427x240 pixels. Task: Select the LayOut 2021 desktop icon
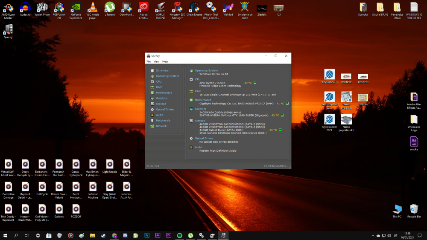pyautogui.click(x=329, y=76)
